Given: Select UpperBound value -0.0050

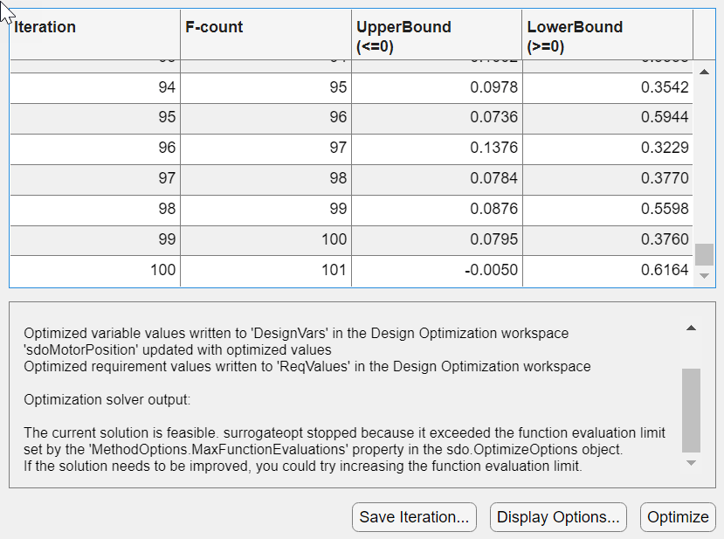Looking at the screenshot, I should pos(437,270).
